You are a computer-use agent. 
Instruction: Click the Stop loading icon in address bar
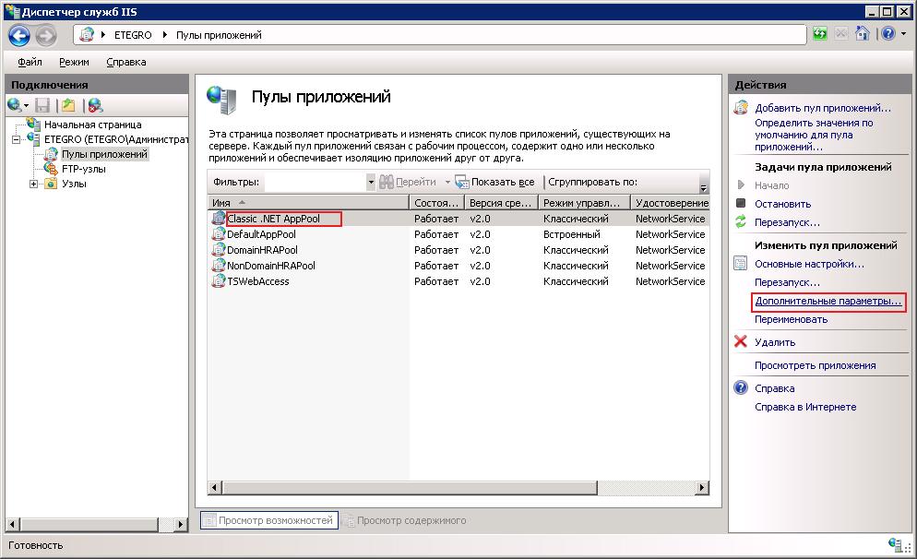click(841, 34)
